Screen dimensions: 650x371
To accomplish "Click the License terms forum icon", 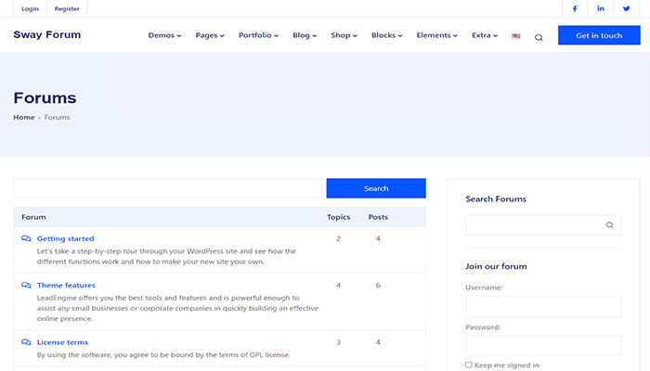I will coord(26,342).
